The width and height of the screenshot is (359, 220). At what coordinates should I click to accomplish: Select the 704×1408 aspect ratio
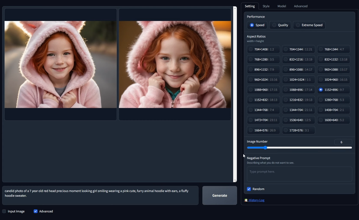263,49
